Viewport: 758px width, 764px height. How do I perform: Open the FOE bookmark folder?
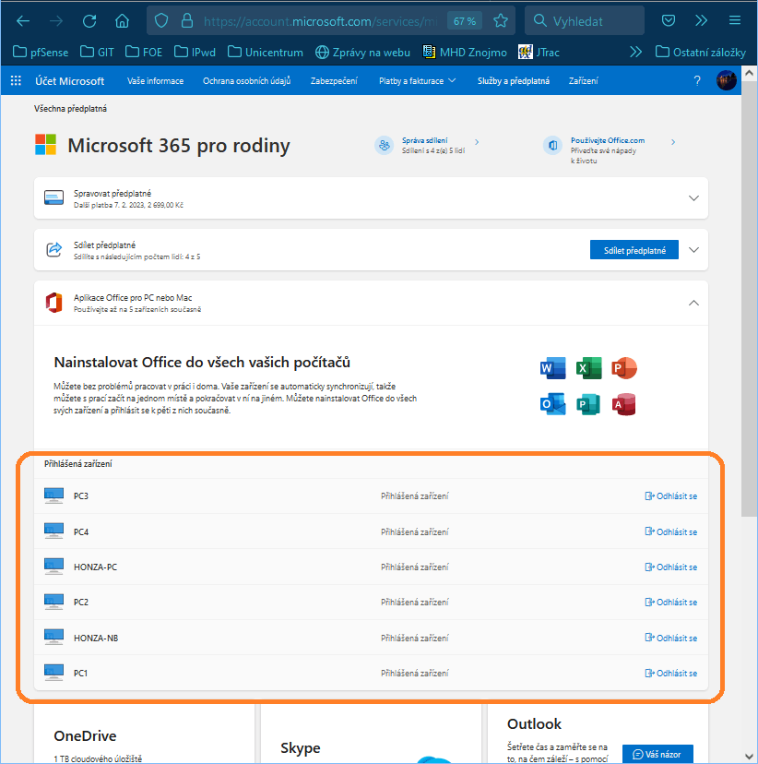pos(144,53)
